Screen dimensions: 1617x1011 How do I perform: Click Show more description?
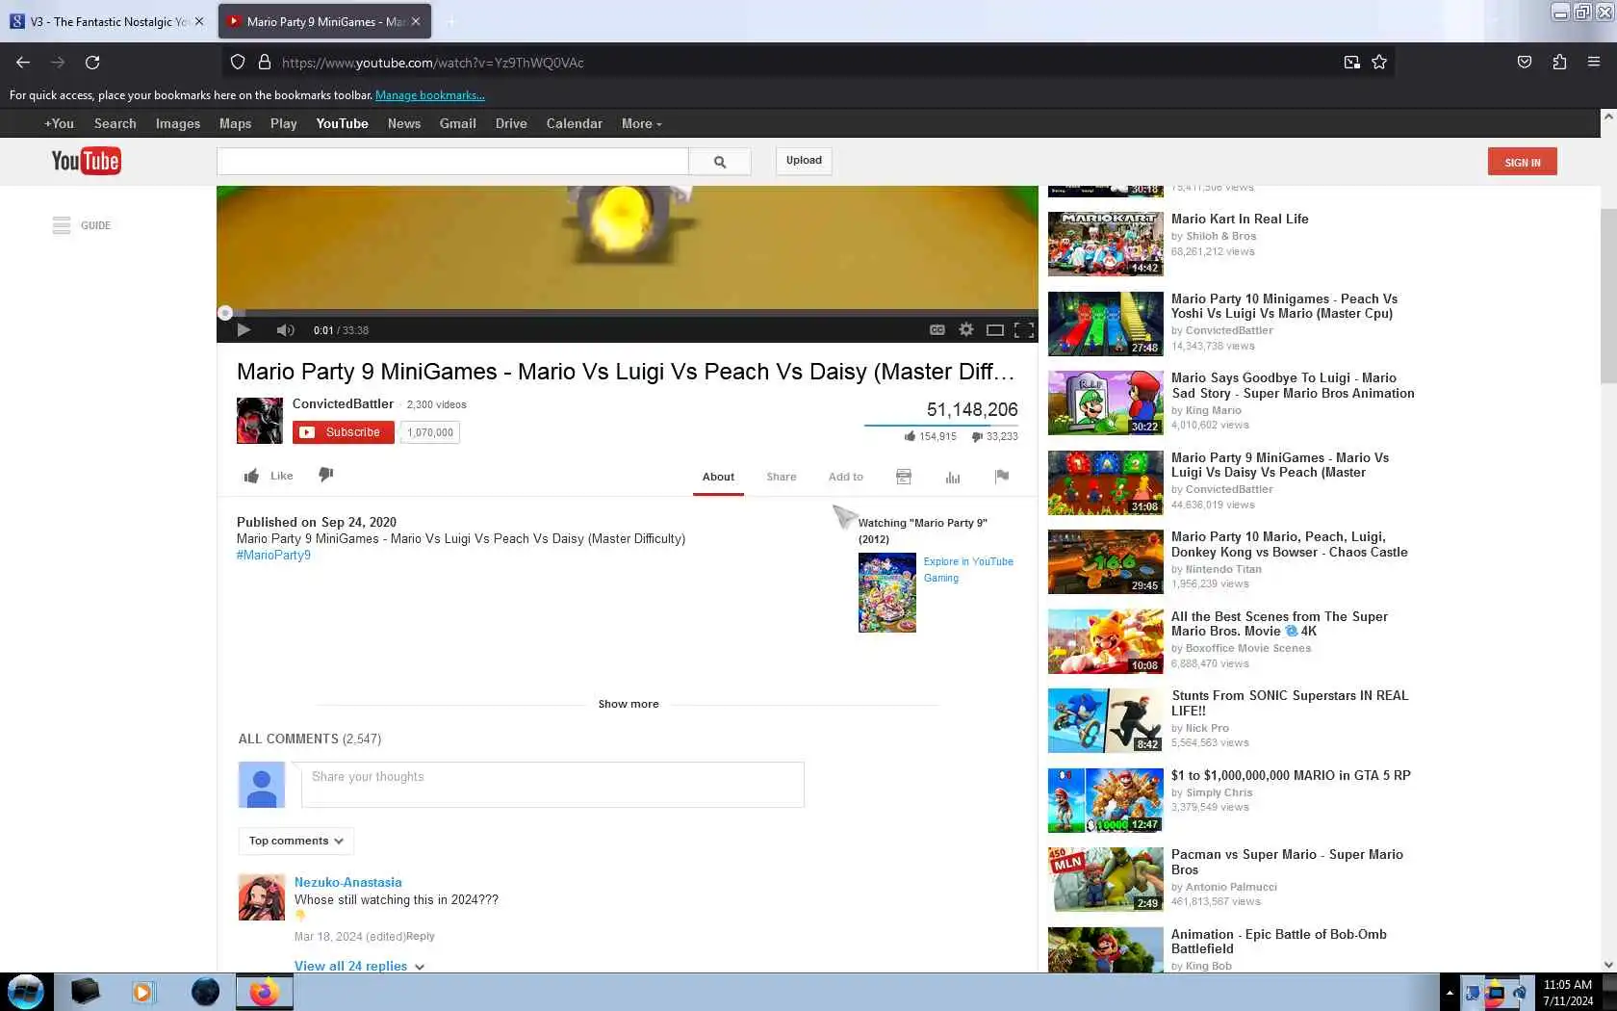pos(629,704)
